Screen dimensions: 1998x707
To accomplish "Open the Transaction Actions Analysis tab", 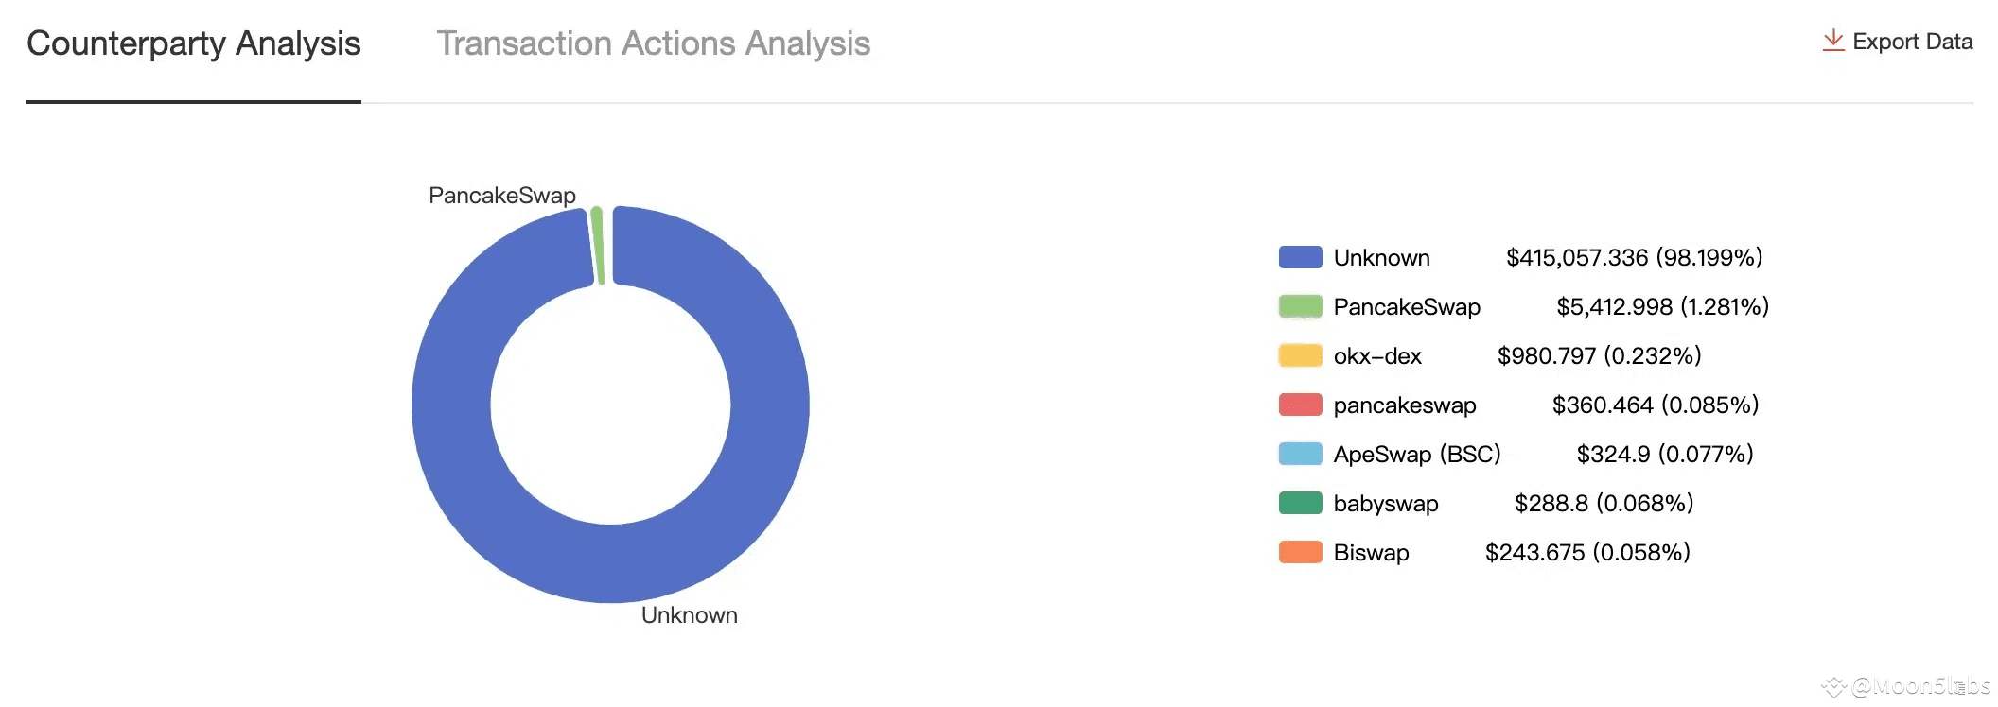I will click(x=653, y=43).
